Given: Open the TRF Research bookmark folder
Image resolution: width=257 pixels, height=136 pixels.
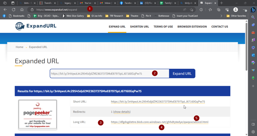Looking at the screenshot, I should (114, 16).
